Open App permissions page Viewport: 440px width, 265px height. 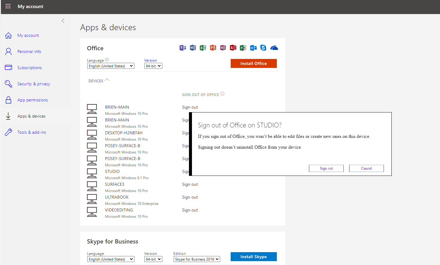pyautogui.click(x=32, y=100)
